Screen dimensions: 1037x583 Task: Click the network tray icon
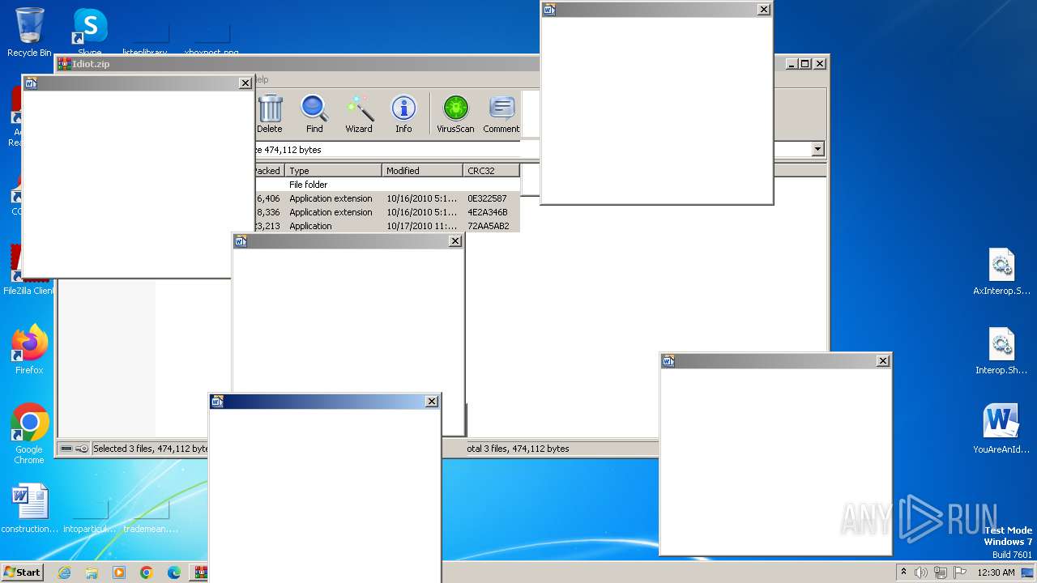tap(941, 572)
